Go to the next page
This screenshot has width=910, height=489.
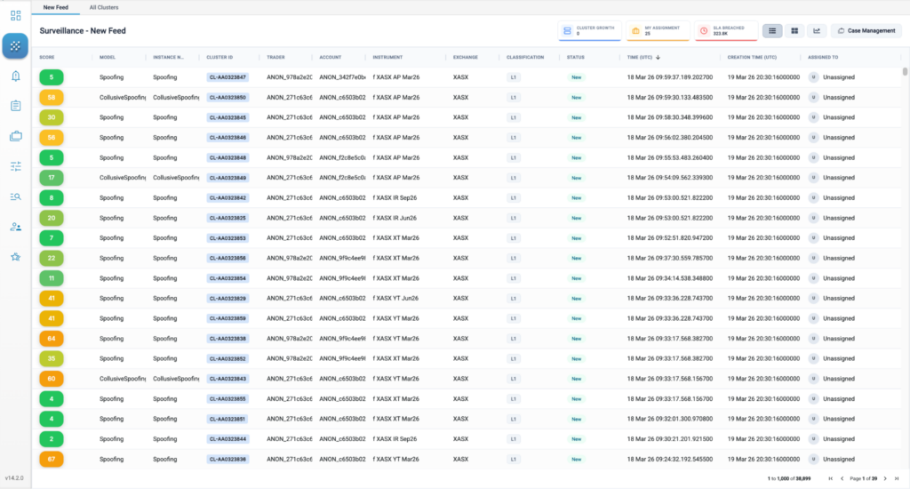[x=885, y=478]
